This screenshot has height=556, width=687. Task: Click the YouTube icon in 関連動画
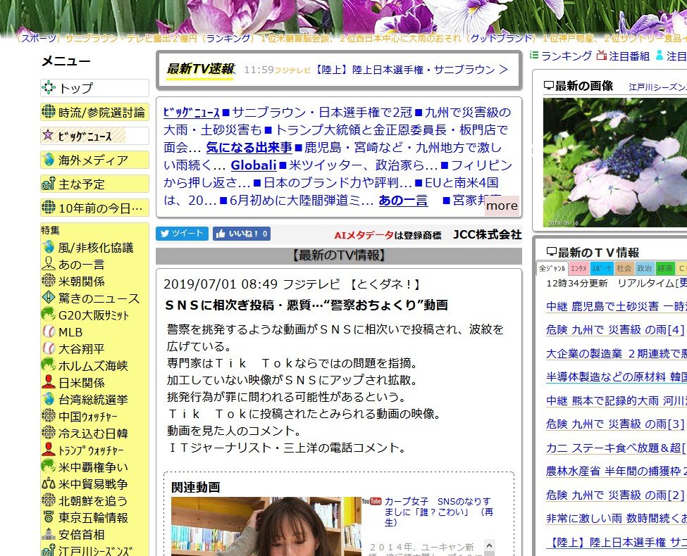point(371,501)
